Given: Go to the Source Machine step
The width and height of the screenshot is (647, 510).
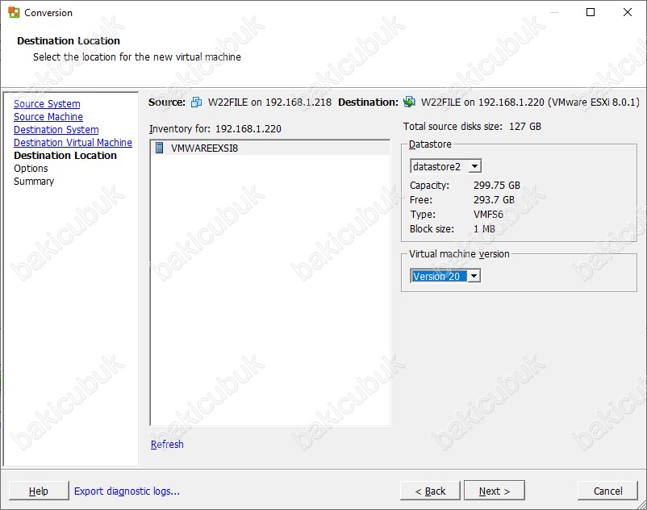Looking at the screenshot, I should click(x=48, y=117).
